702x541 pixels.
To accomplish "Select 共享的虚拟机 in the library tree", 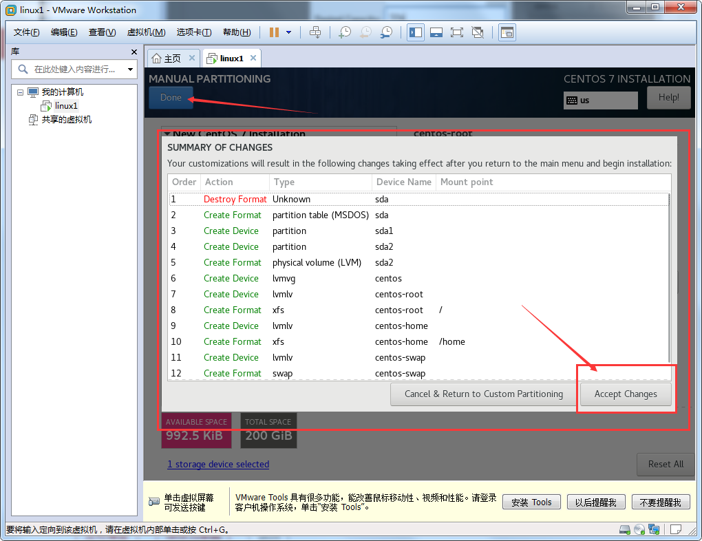I will coord(66,120).
